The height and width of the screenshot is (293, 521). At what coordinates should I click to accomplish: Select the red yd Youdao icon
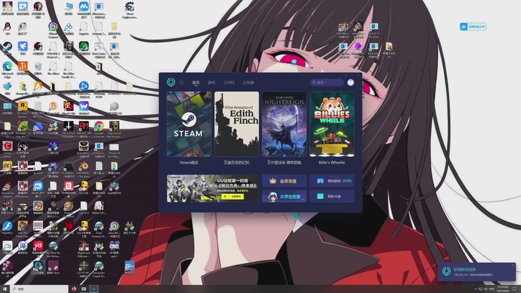[x=38, y=249]
